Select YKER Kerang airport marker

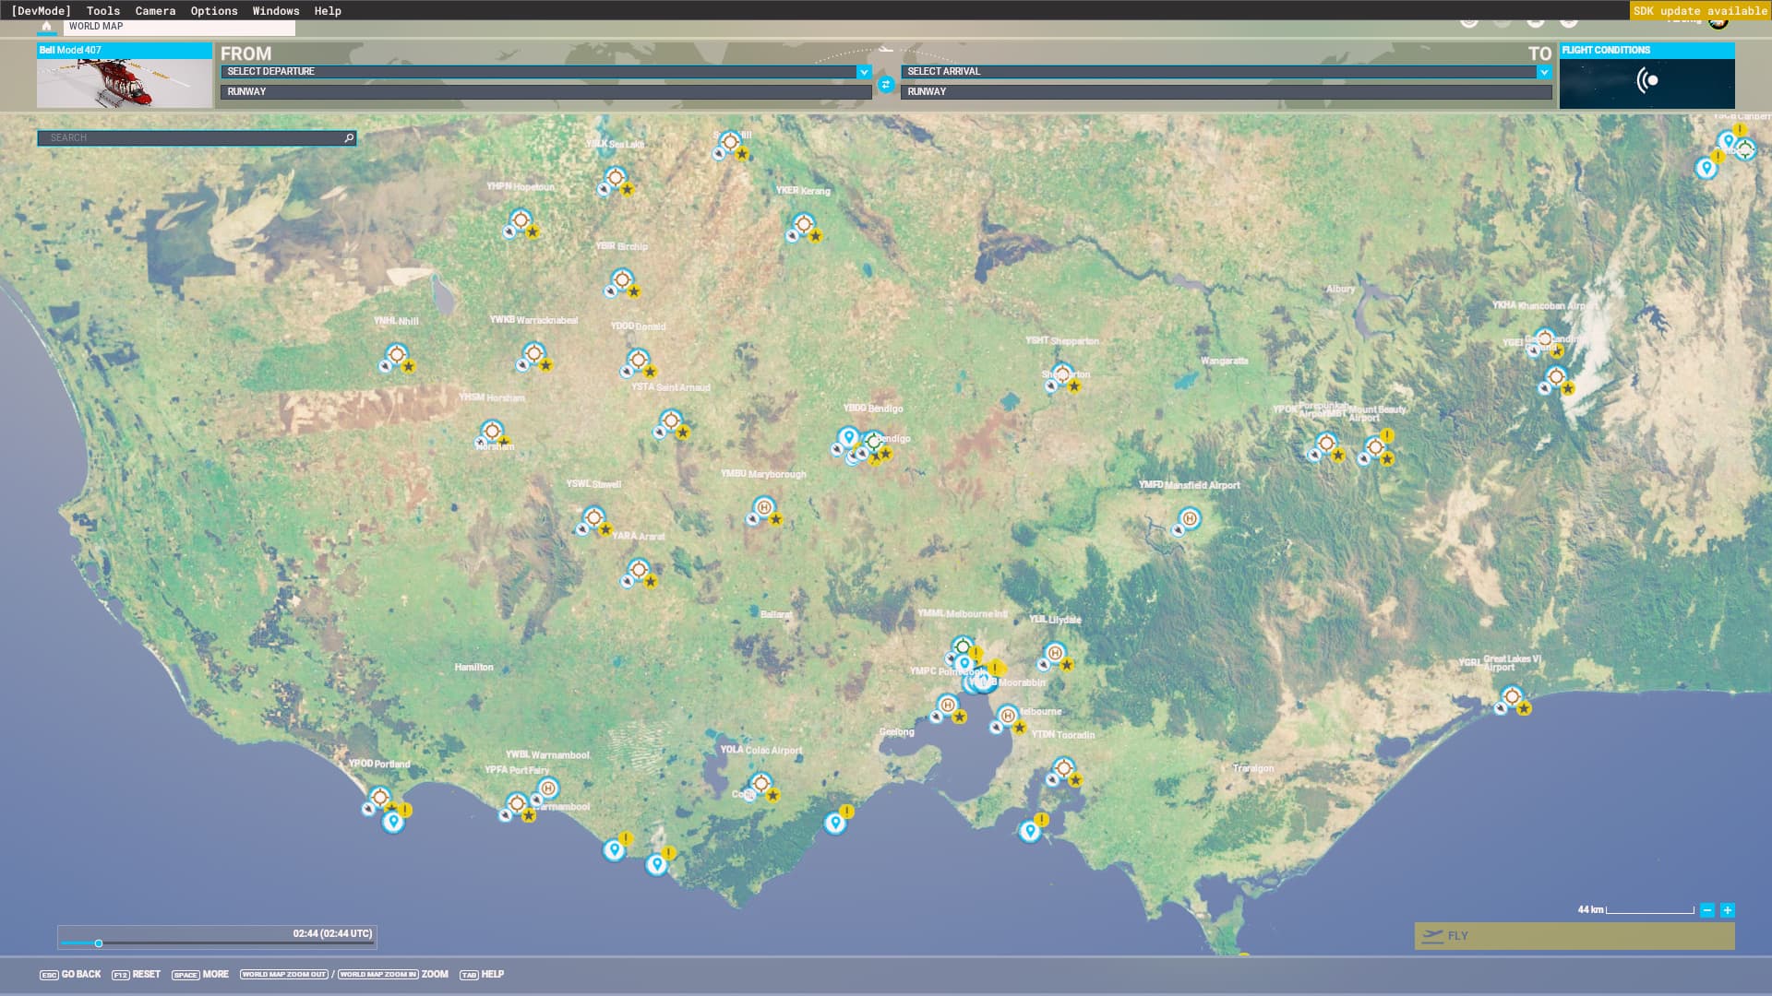click(x=804, y=224)
